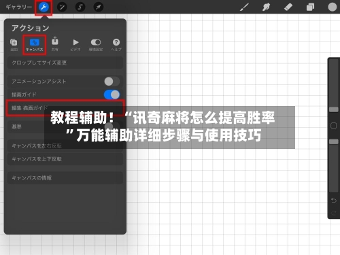340x255 pixels.
Task: Enable アニメーションアシスト toggle
Action: (112, 82)
